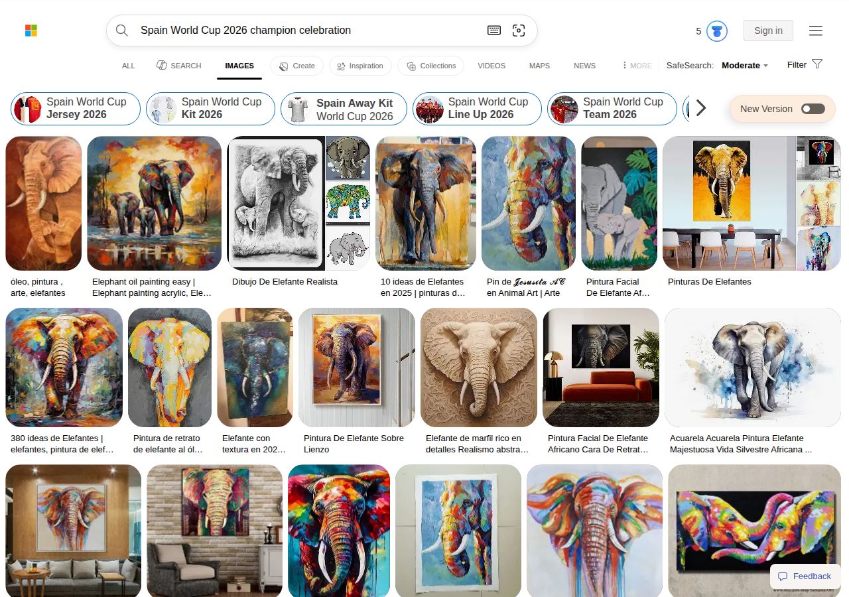Click the magnifier search icon

click(x=122, y=31)
